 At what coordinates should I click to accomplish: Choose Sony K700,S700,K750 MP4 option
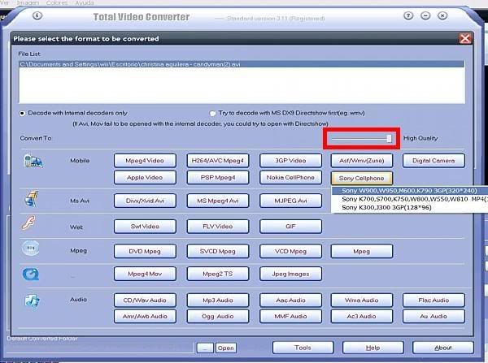[x=409, y=199]
